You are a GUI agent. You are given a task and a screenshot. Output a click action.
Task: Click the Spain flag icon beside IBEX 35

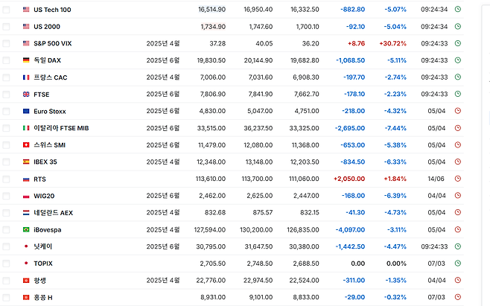[x=26, y=162]
